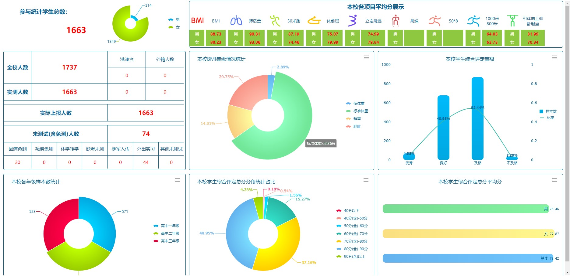Click the red BMI icon
This screenshot has width=570, height=276.
pyautogui.click(x=197, y=21)
